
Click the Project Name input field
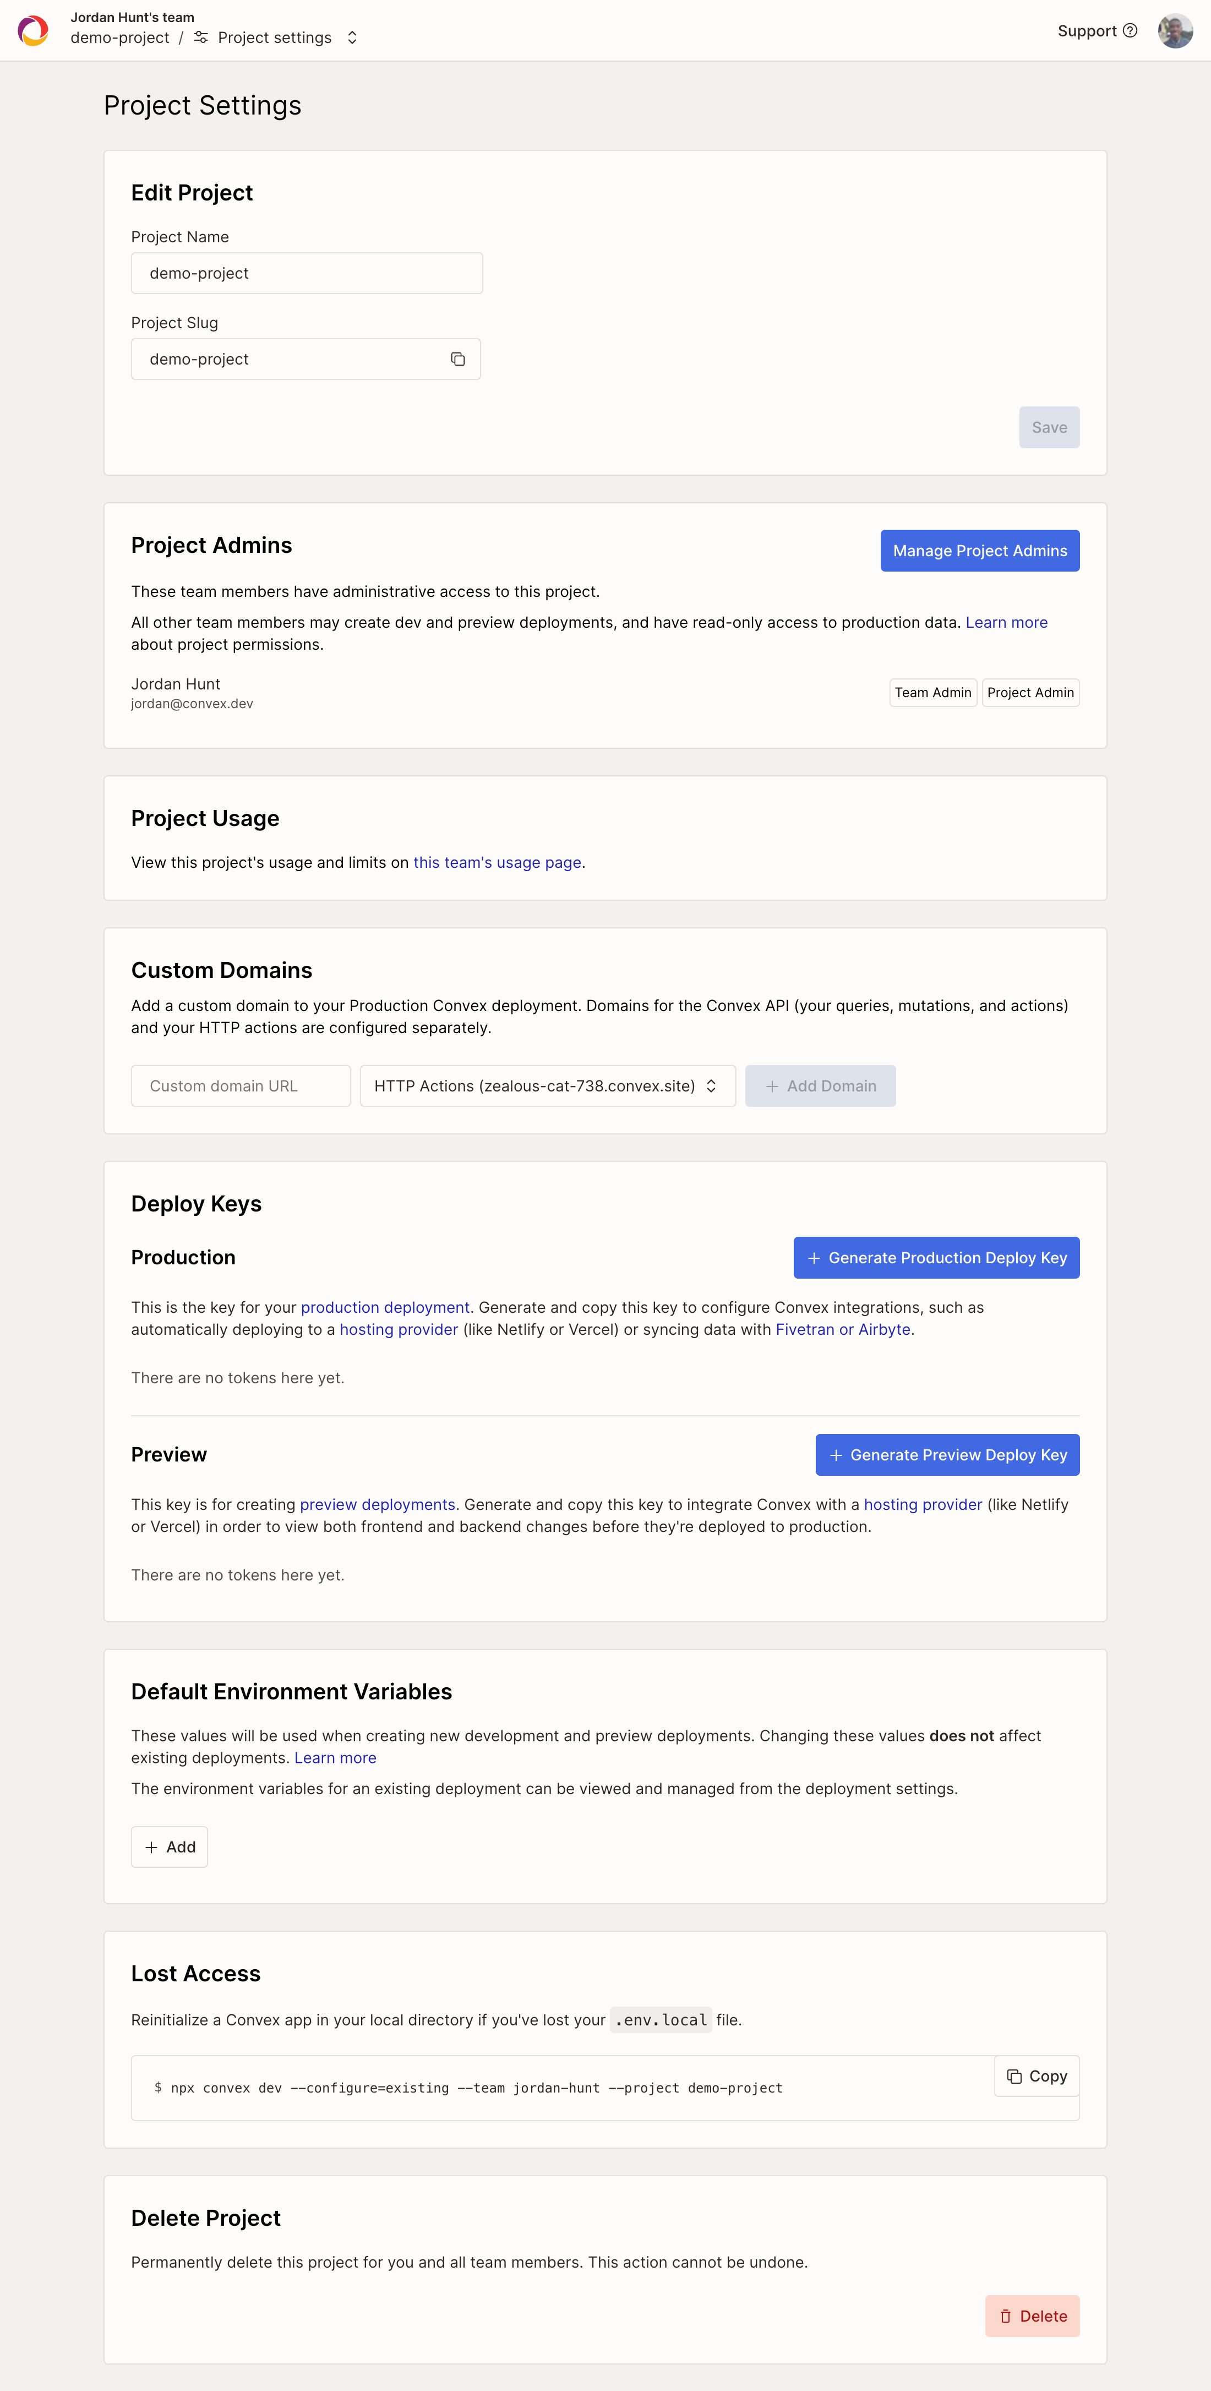(x=307, y=273)
